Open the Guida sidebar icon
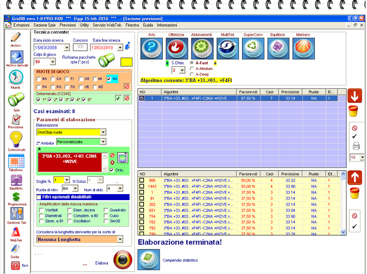The width and height of the screenshot is (367, 274). point(15,249)
